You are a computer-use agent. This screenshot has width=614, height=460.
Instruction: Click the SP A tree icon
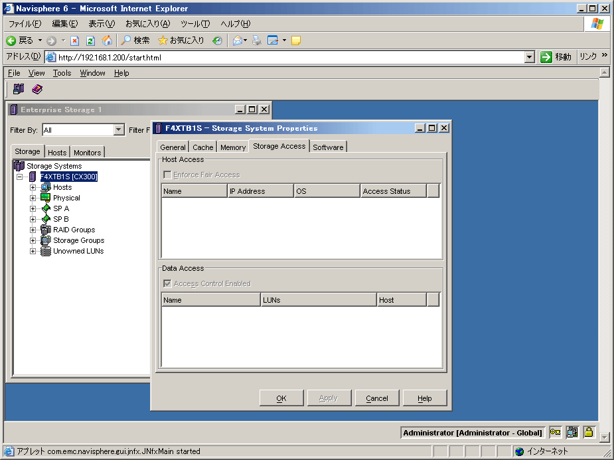click(x=46, y=208)
